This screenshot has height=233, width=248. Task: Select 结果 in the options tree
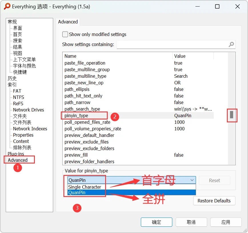(17, 47)
